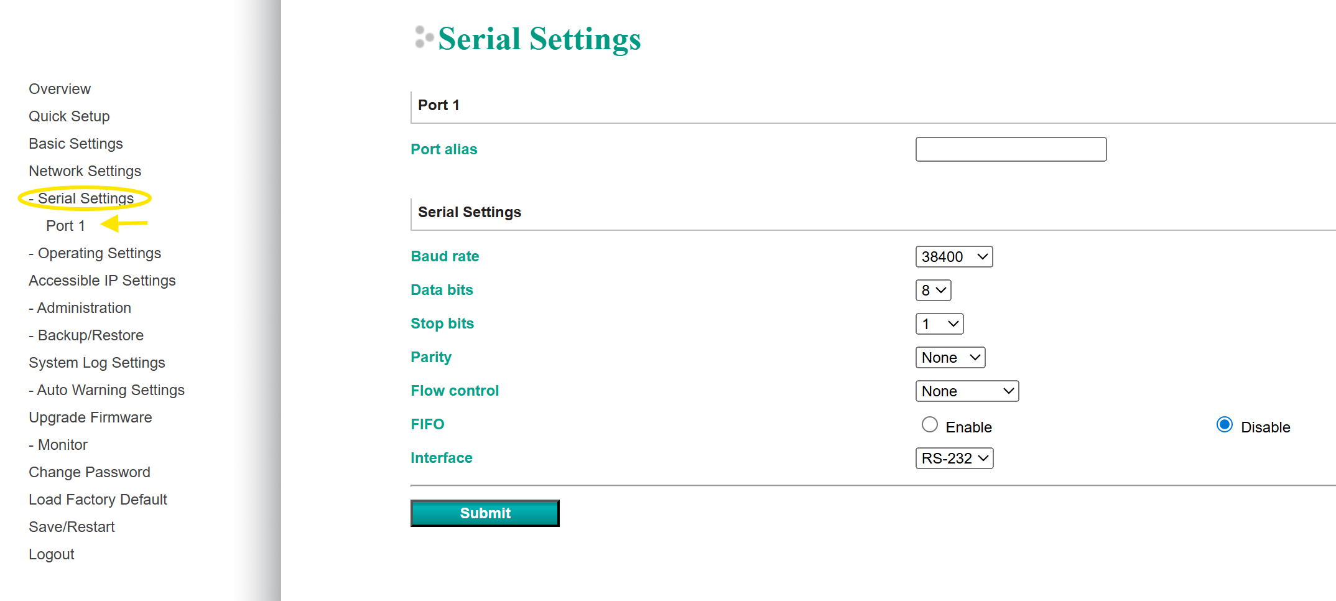Open the Data bits dropdown
Image resolution: width=1336 pixels, height=601 pixels.
click(x=933, y=291)
